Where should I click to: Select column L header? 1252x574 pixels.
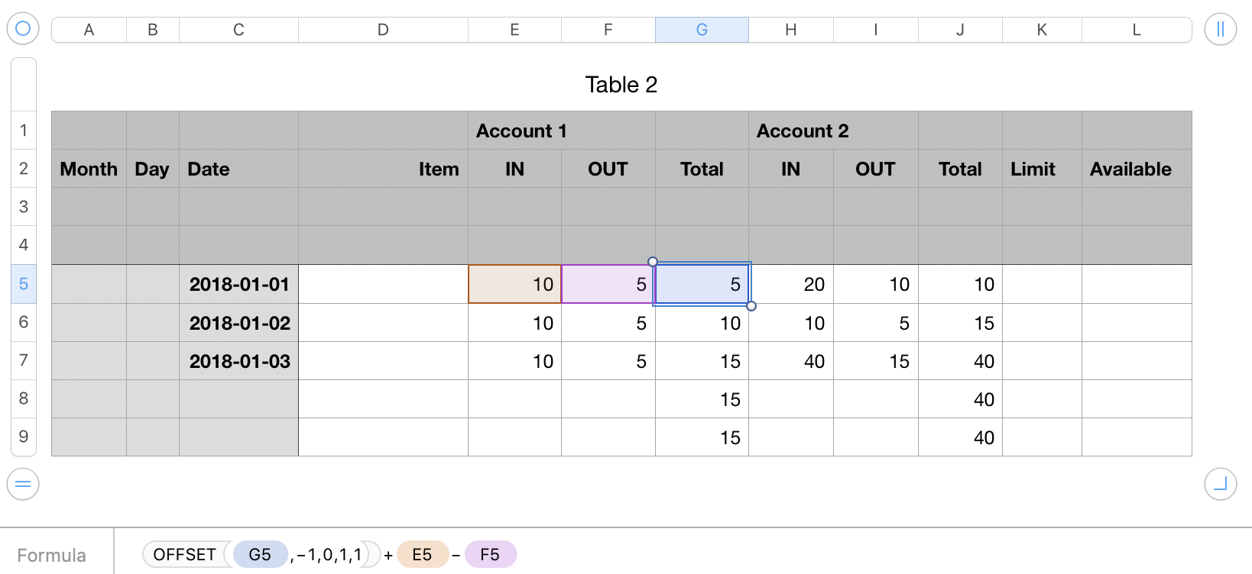tap(1137, 30)
